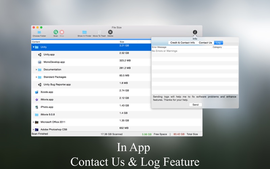Open the Contact Us tab
The height and width of the screenshot is (169, 270).
(x=205, y=43)
